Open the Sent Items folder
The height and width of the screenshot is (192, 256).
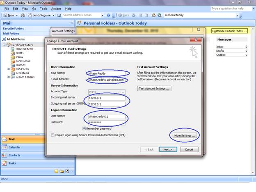point(22,73)
